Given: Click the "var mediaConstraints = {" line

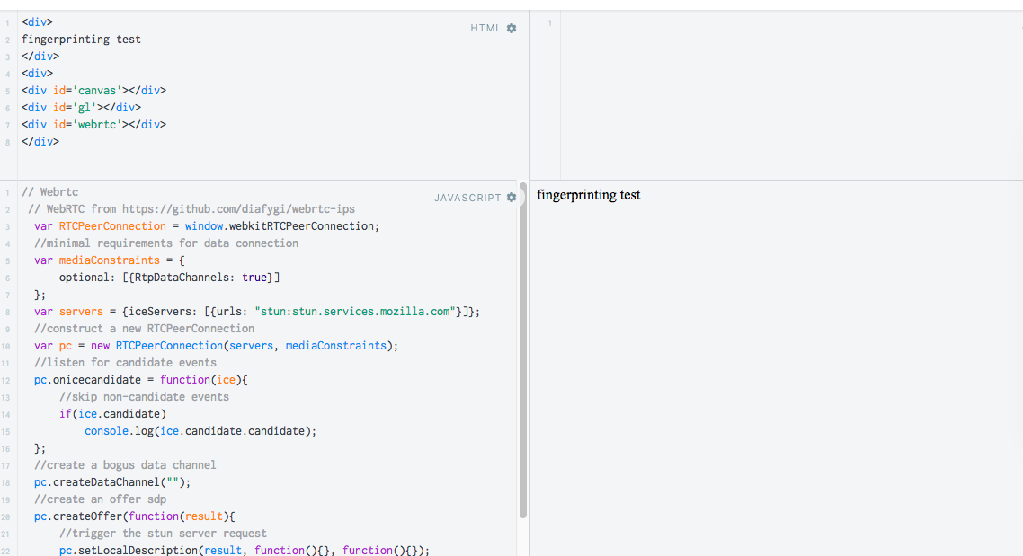Looking at the screenshot, I should click(x=110, y=260).
